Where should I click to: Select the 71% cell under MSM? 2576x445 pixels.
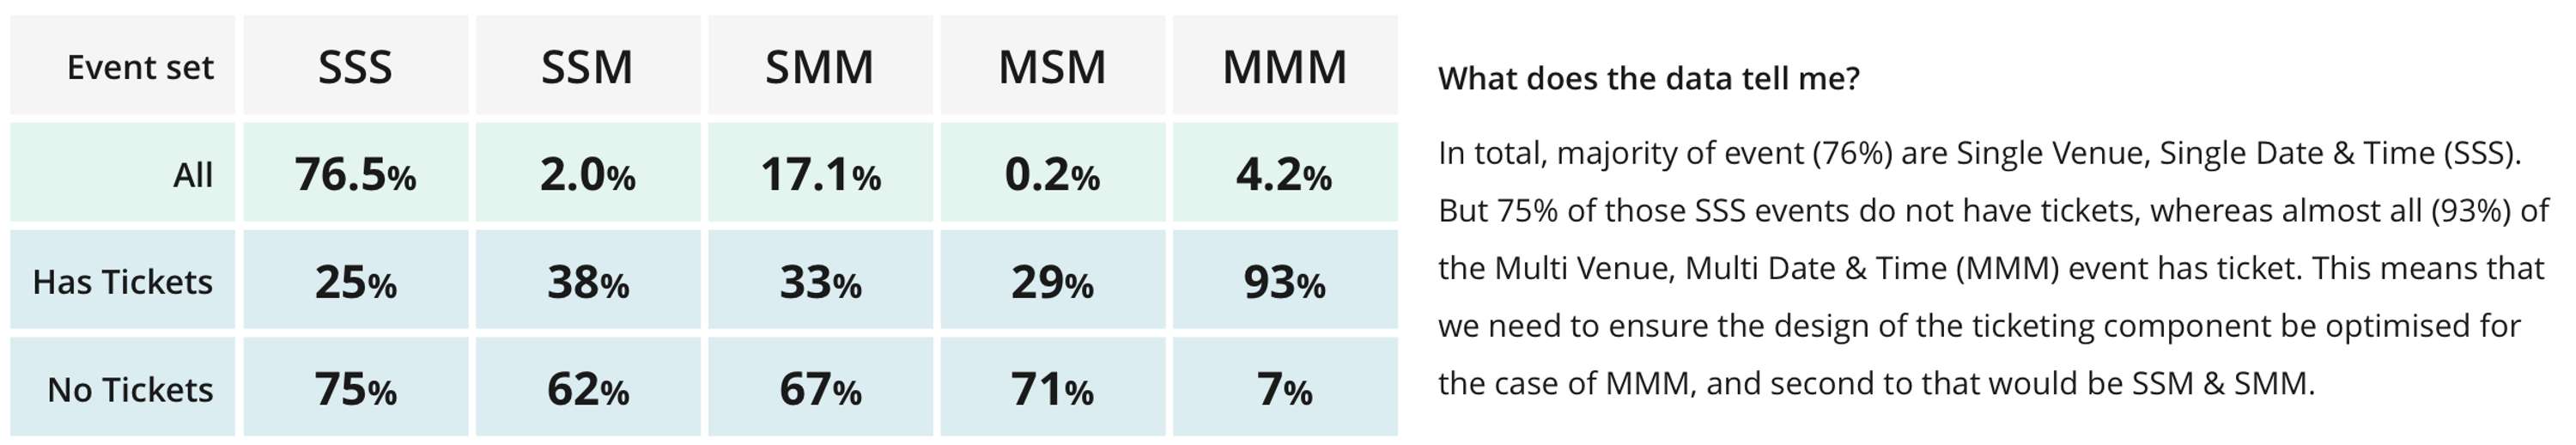(1053, 386)
